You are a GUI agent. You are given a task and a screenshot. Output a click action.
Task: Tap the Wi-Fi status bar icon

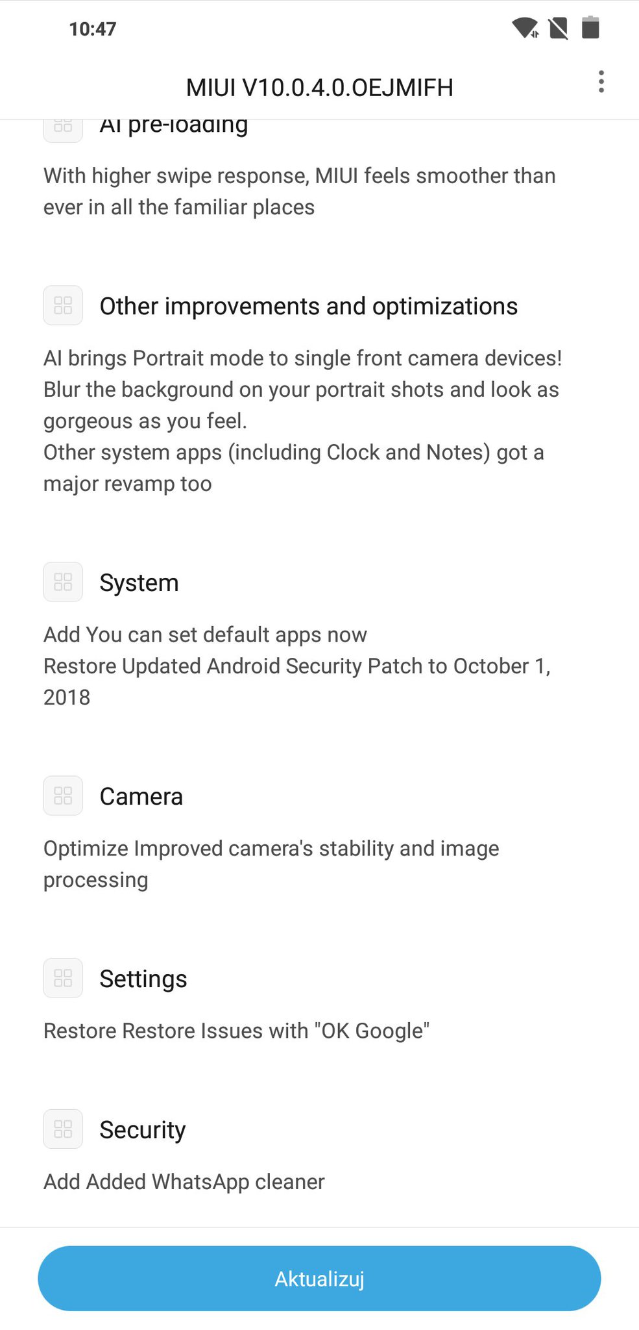(x=525, y=28)
